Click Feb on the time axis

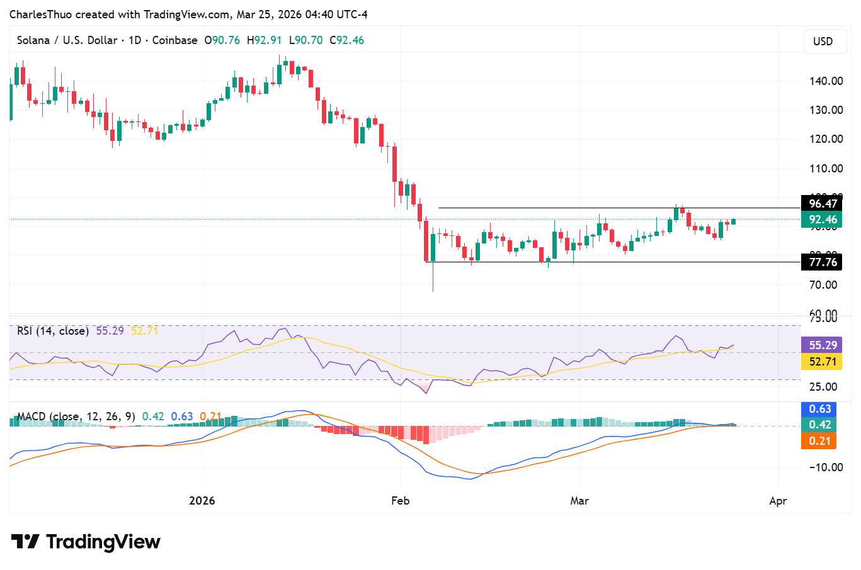[399, 501]
